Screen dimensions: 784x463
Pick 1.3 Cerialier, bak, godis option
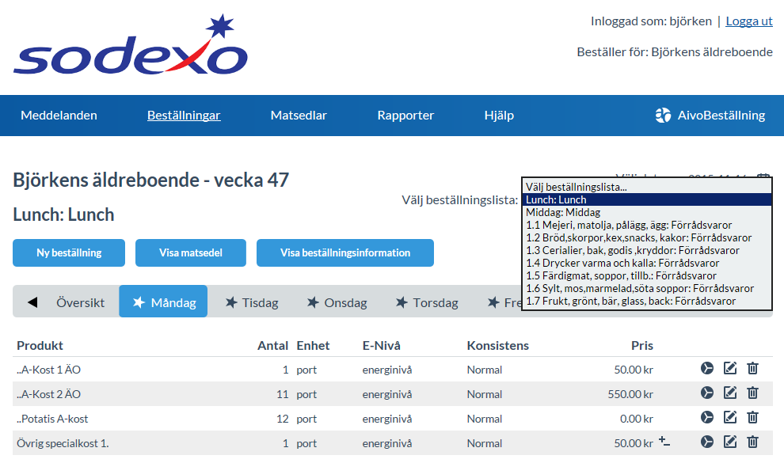click(646, 250)
